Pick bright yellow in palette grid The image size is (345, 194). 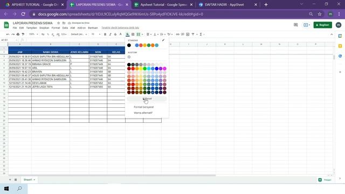click(141, 68)
